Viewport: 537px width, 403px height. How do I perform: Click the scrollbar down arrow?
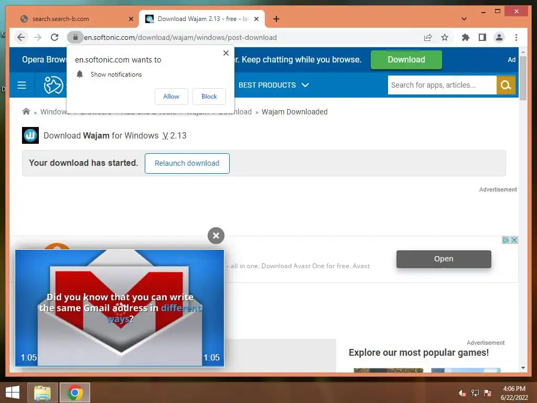pyautogui.click(x=523, y=368)
